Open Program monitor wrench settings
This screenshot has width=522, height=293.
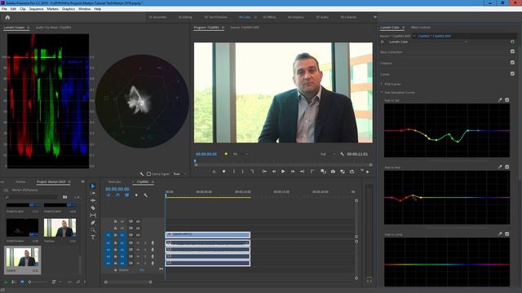[x=342, y=154]
